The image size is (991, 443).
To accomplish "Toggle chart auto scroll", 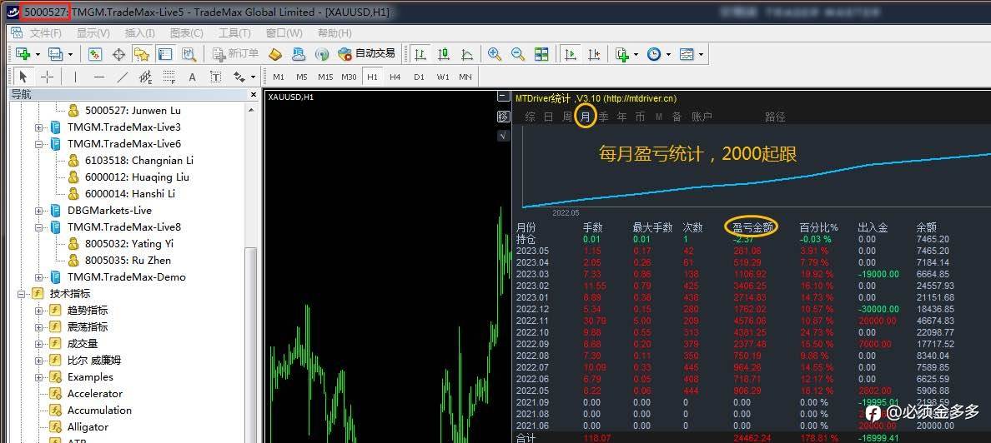I will 571,54.
